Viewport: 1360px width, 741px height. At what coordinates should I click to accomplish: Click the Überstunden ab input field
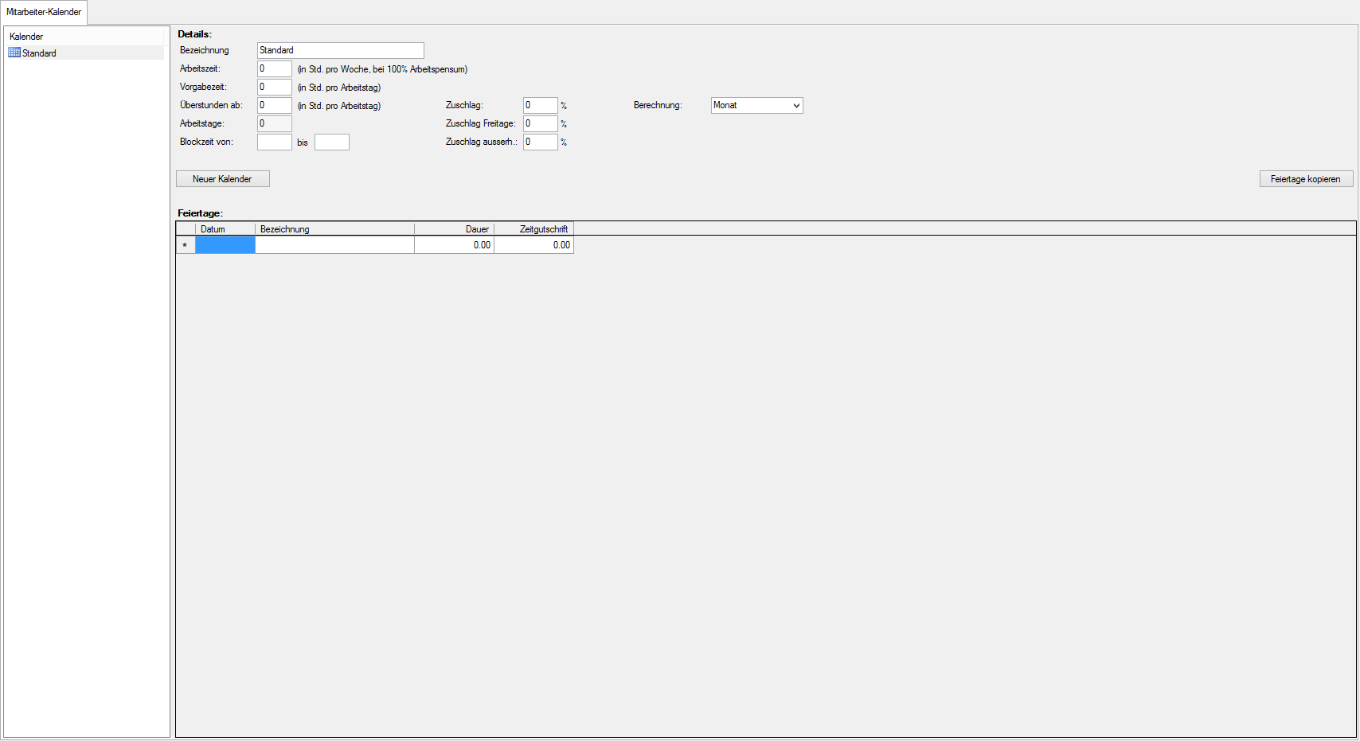coord(274,105)
